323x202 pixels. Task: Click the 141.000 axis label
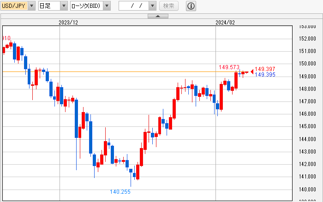pyautogui.click(x=307, y=177)
